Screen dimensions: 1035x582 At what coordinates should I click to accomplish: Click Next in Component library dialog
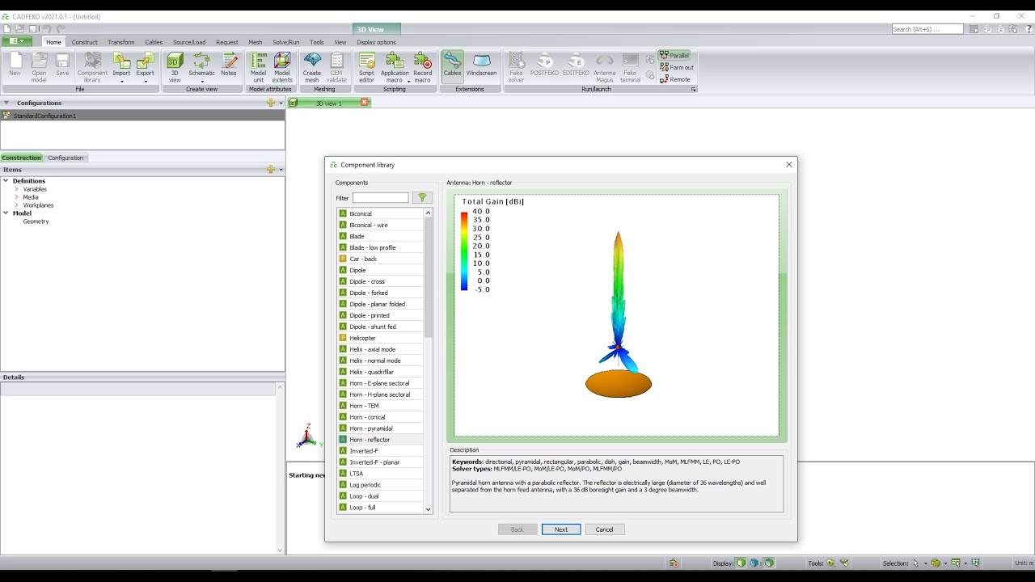click(561, 529)
